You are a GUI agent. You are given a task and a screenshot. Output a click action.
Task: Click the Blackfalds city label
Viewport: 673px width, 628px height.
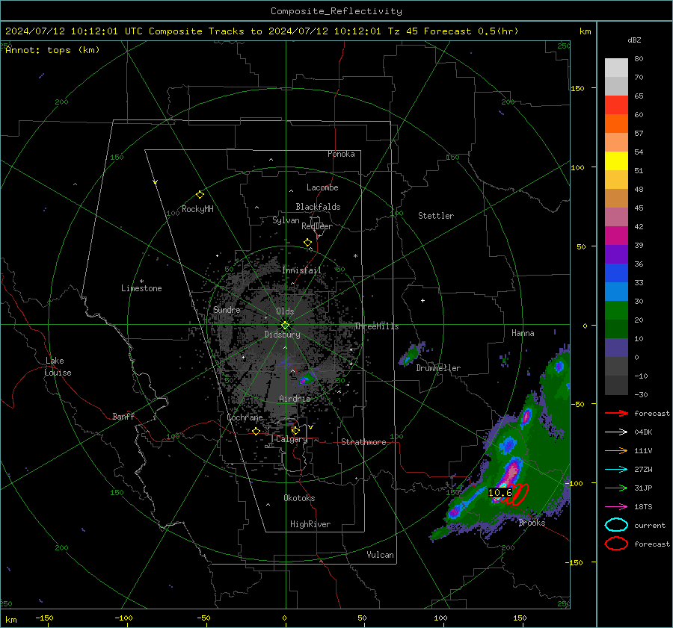point(318,207)
